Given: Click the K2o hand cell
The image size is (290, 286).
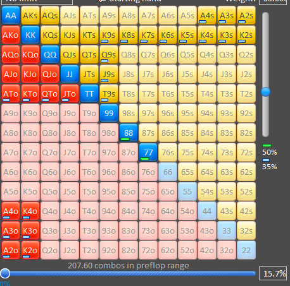Looking at the screenshot, I should (x=30, y=250).
